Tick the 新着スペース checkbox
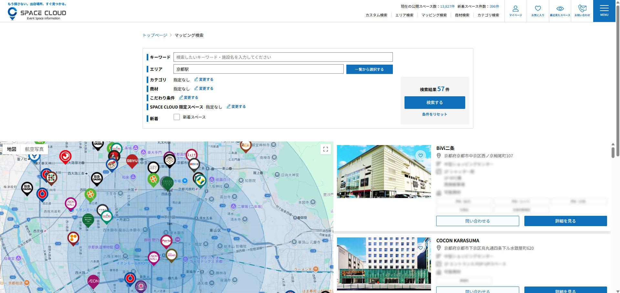Screen dimensions: 620x293 177,117
